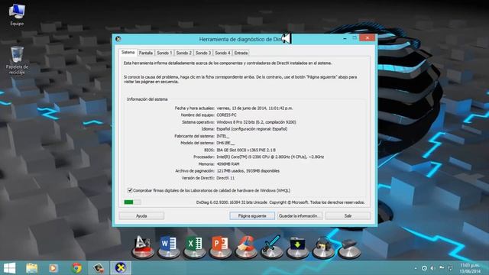Click the DirectX icon in the dialog title bar
Image resolution: width=489 pixels, height=275 pixels.
point(118,39)
